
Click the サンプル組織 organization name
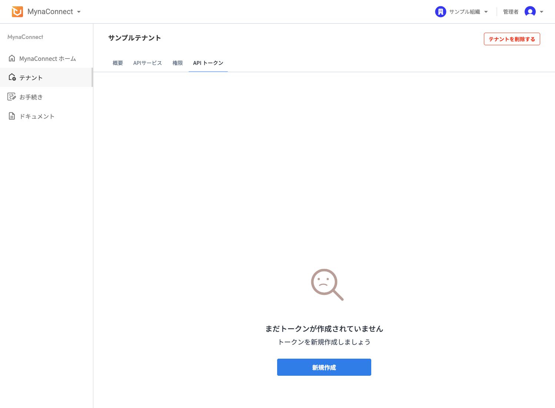click(x=465, y=12)
